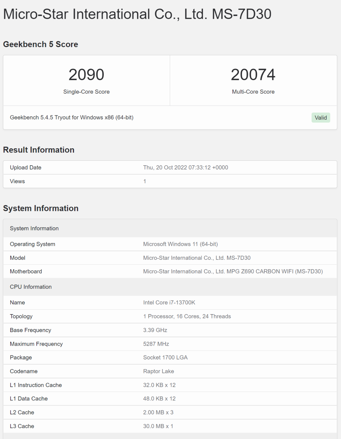This screenshot has width=341, height=439.
Task: Click the L2 Cache label
Action: 22,413
